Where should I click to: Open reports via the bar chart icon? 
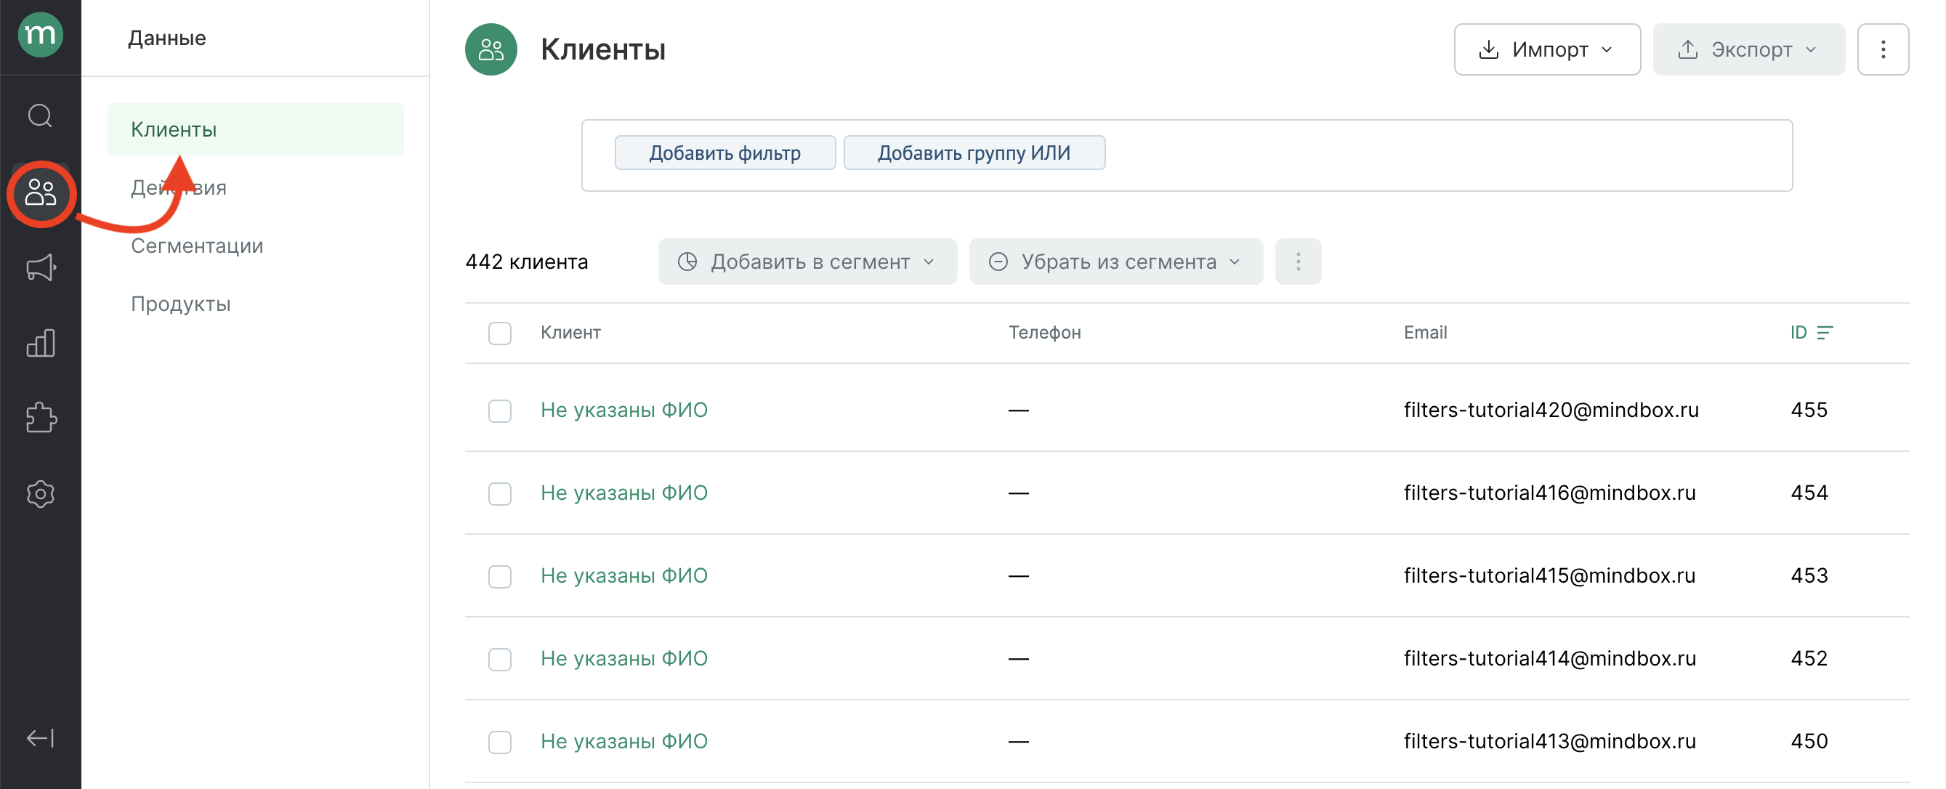coord(40,343)
